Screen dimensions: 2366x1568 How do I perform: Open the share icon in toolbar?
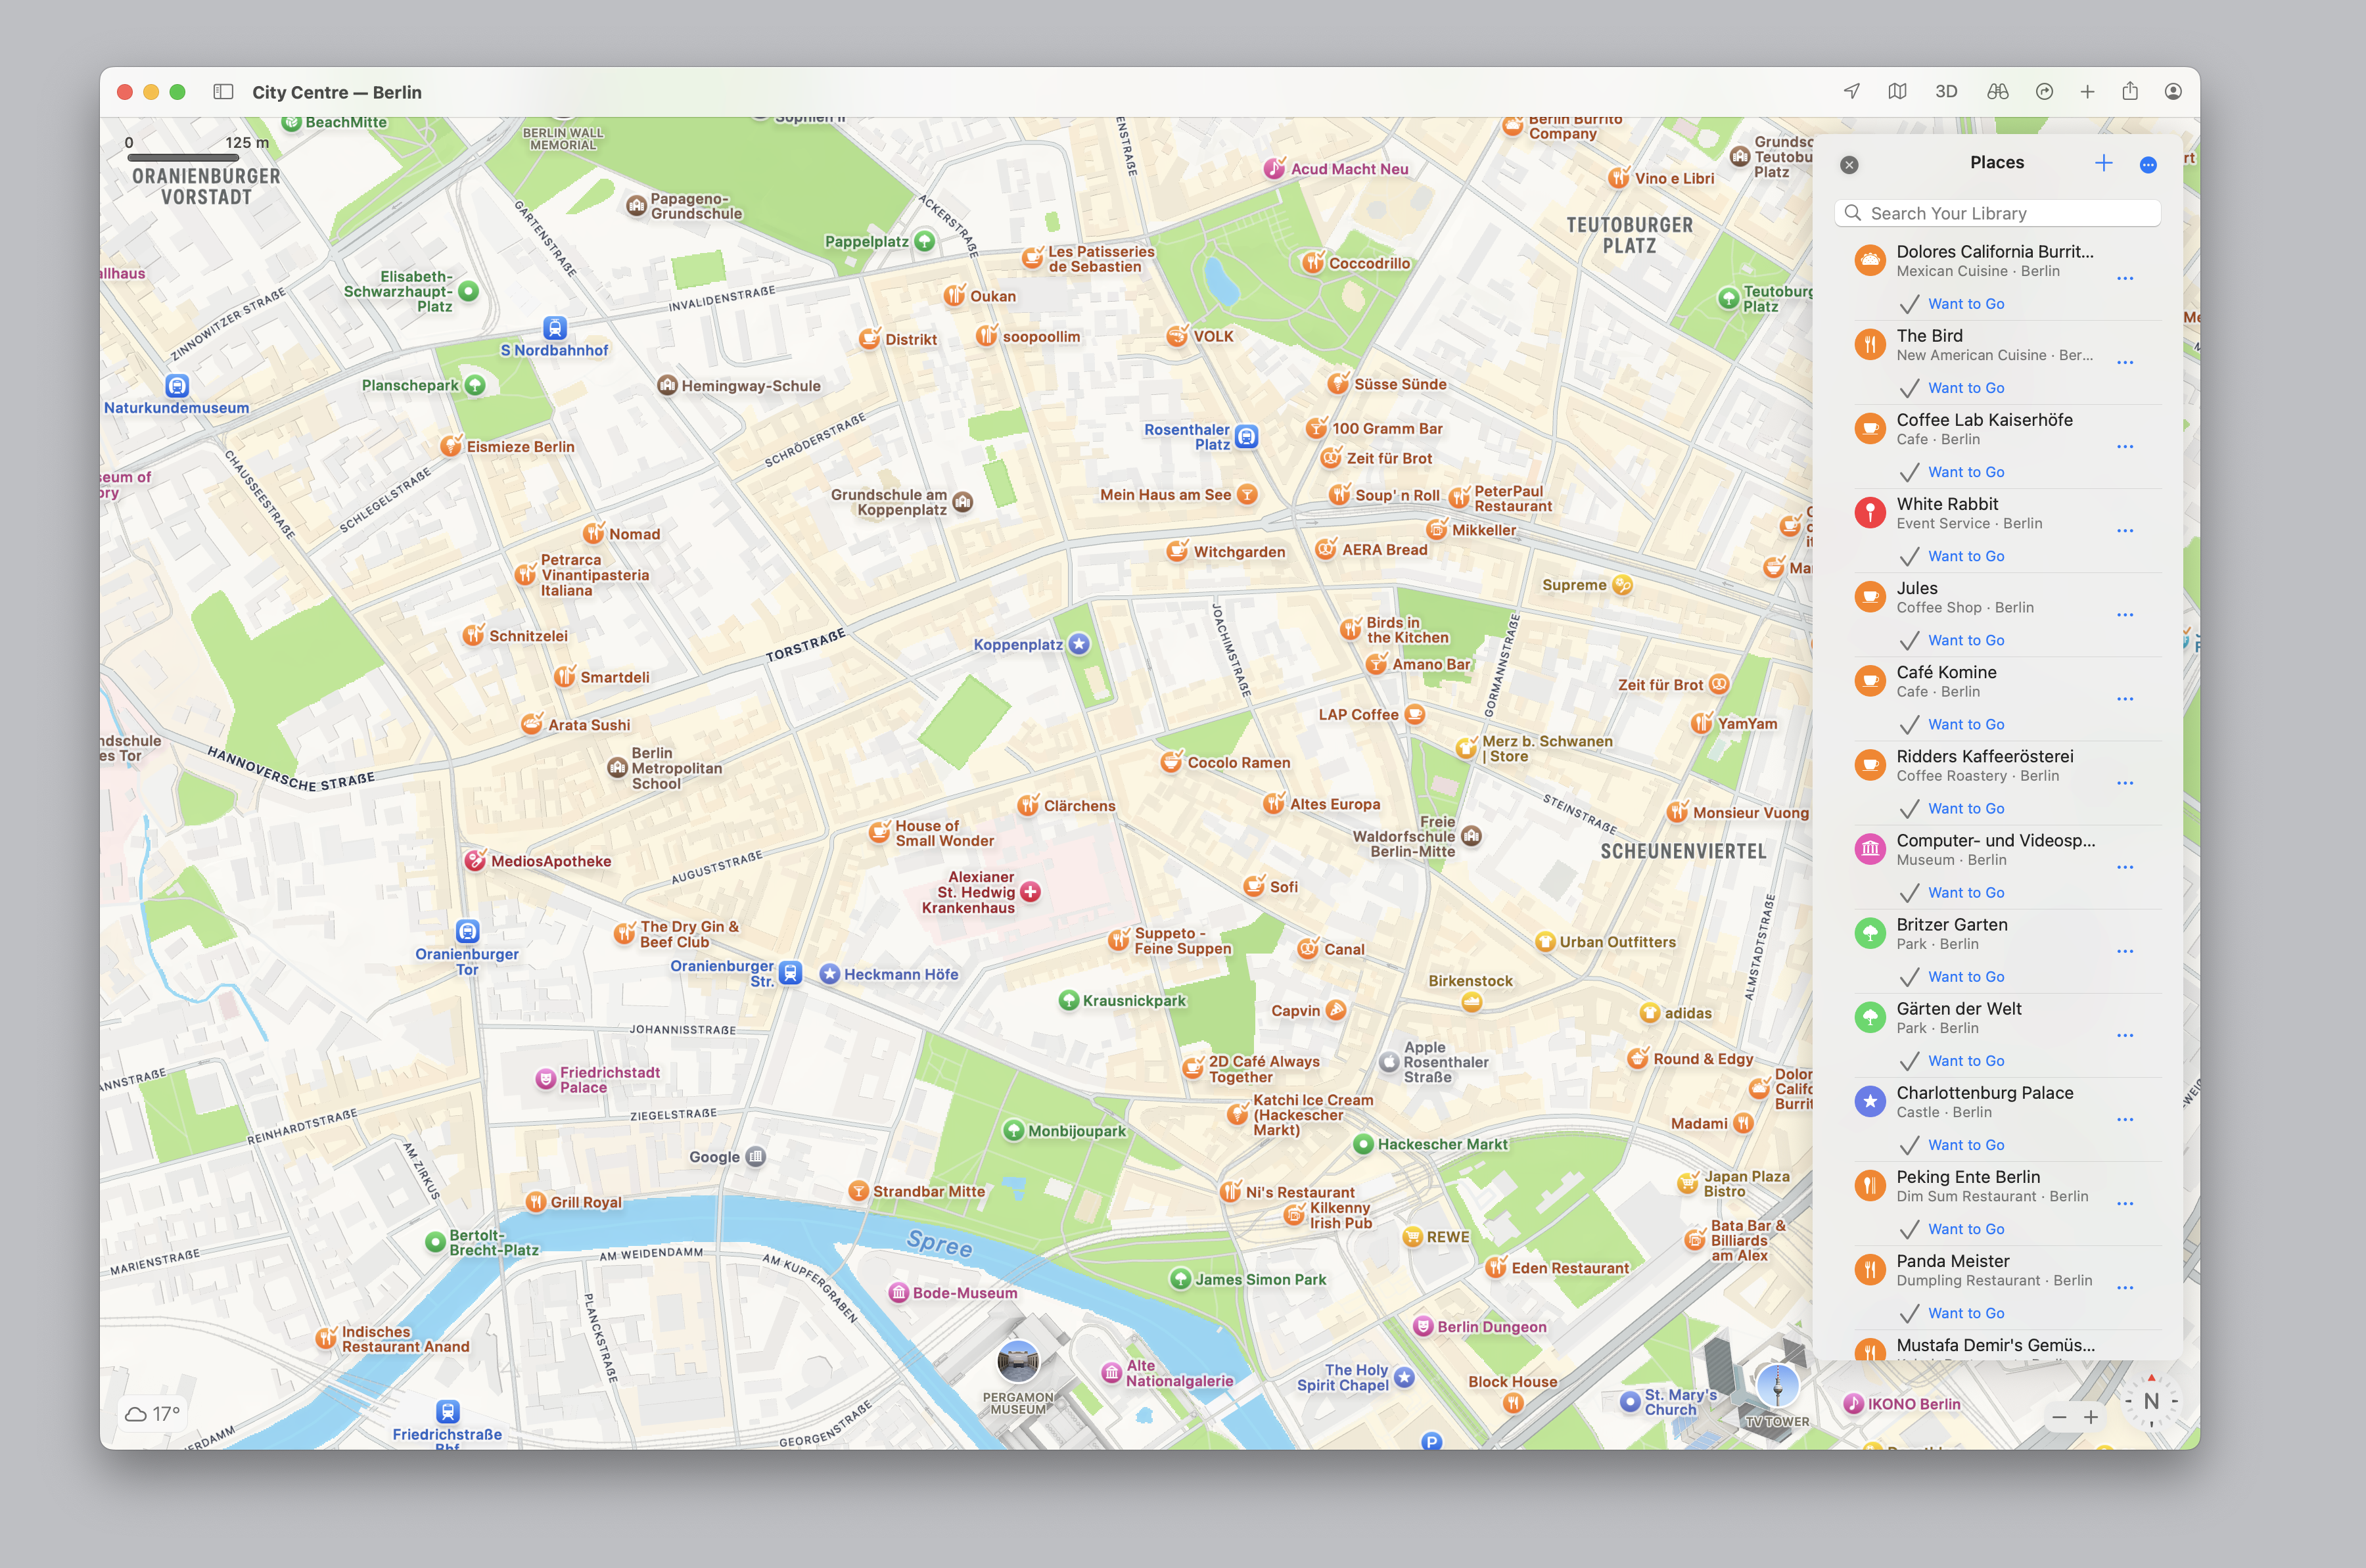click(x=2130, y=92)
